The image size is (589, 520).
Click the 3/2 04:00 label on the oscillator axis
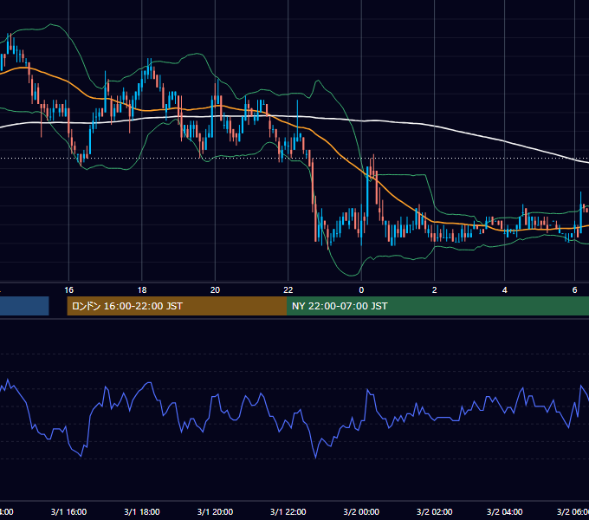coord(504,511)
